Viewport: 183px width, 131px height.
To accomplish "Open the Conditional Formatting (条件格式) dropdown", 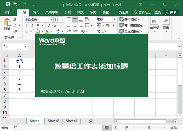I will click(x=130, y=20).
